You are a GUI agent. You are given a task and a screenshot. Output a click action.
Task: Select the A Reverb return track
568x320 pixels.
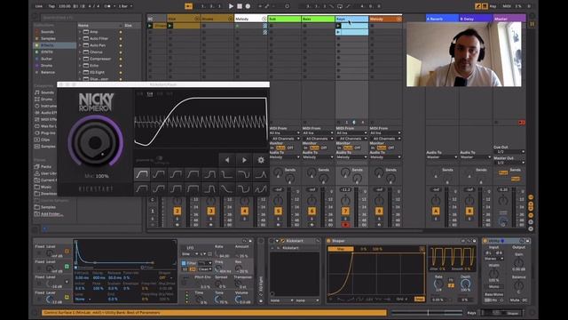click(442, 19)
